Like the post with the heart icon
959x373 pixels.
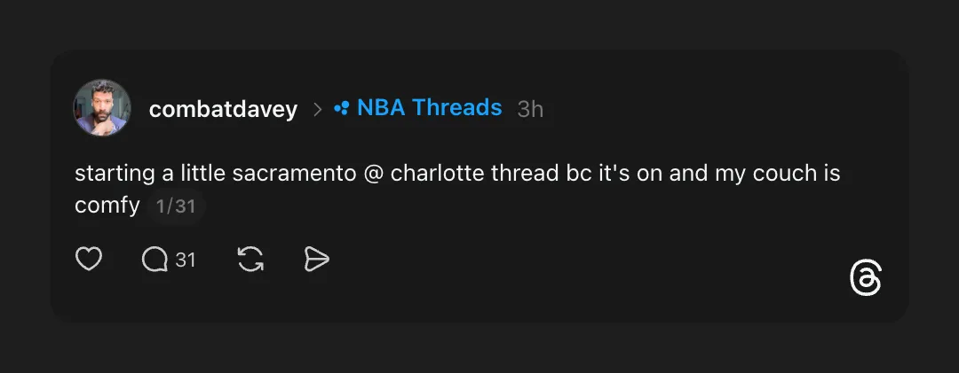[x=88, y=260]
